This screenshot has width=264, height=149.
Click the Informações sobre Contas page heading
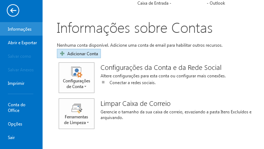(x=135, y=28)
